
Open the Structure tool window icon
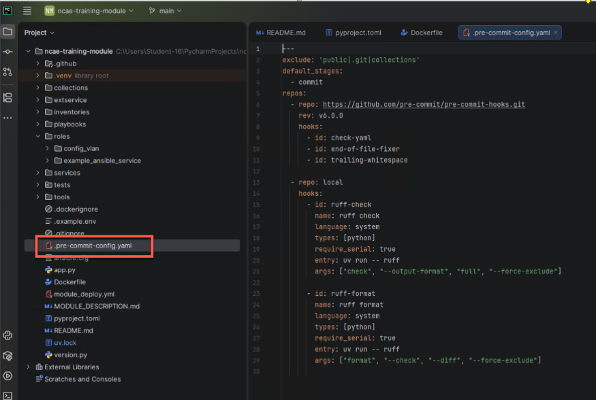coord(7,97)
